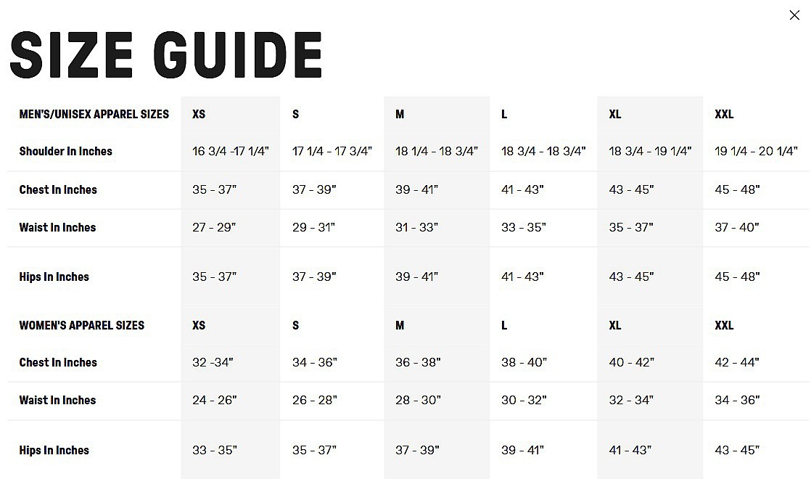811x479 pixels.
Task: Click the Shoulder In Inches row label
Action: pyautogui.click(x=65, y=151)
